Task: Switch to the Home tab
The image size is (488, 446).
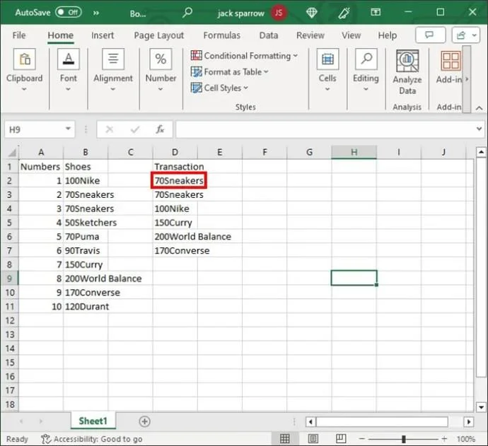Action: click(x=61, y=35)
